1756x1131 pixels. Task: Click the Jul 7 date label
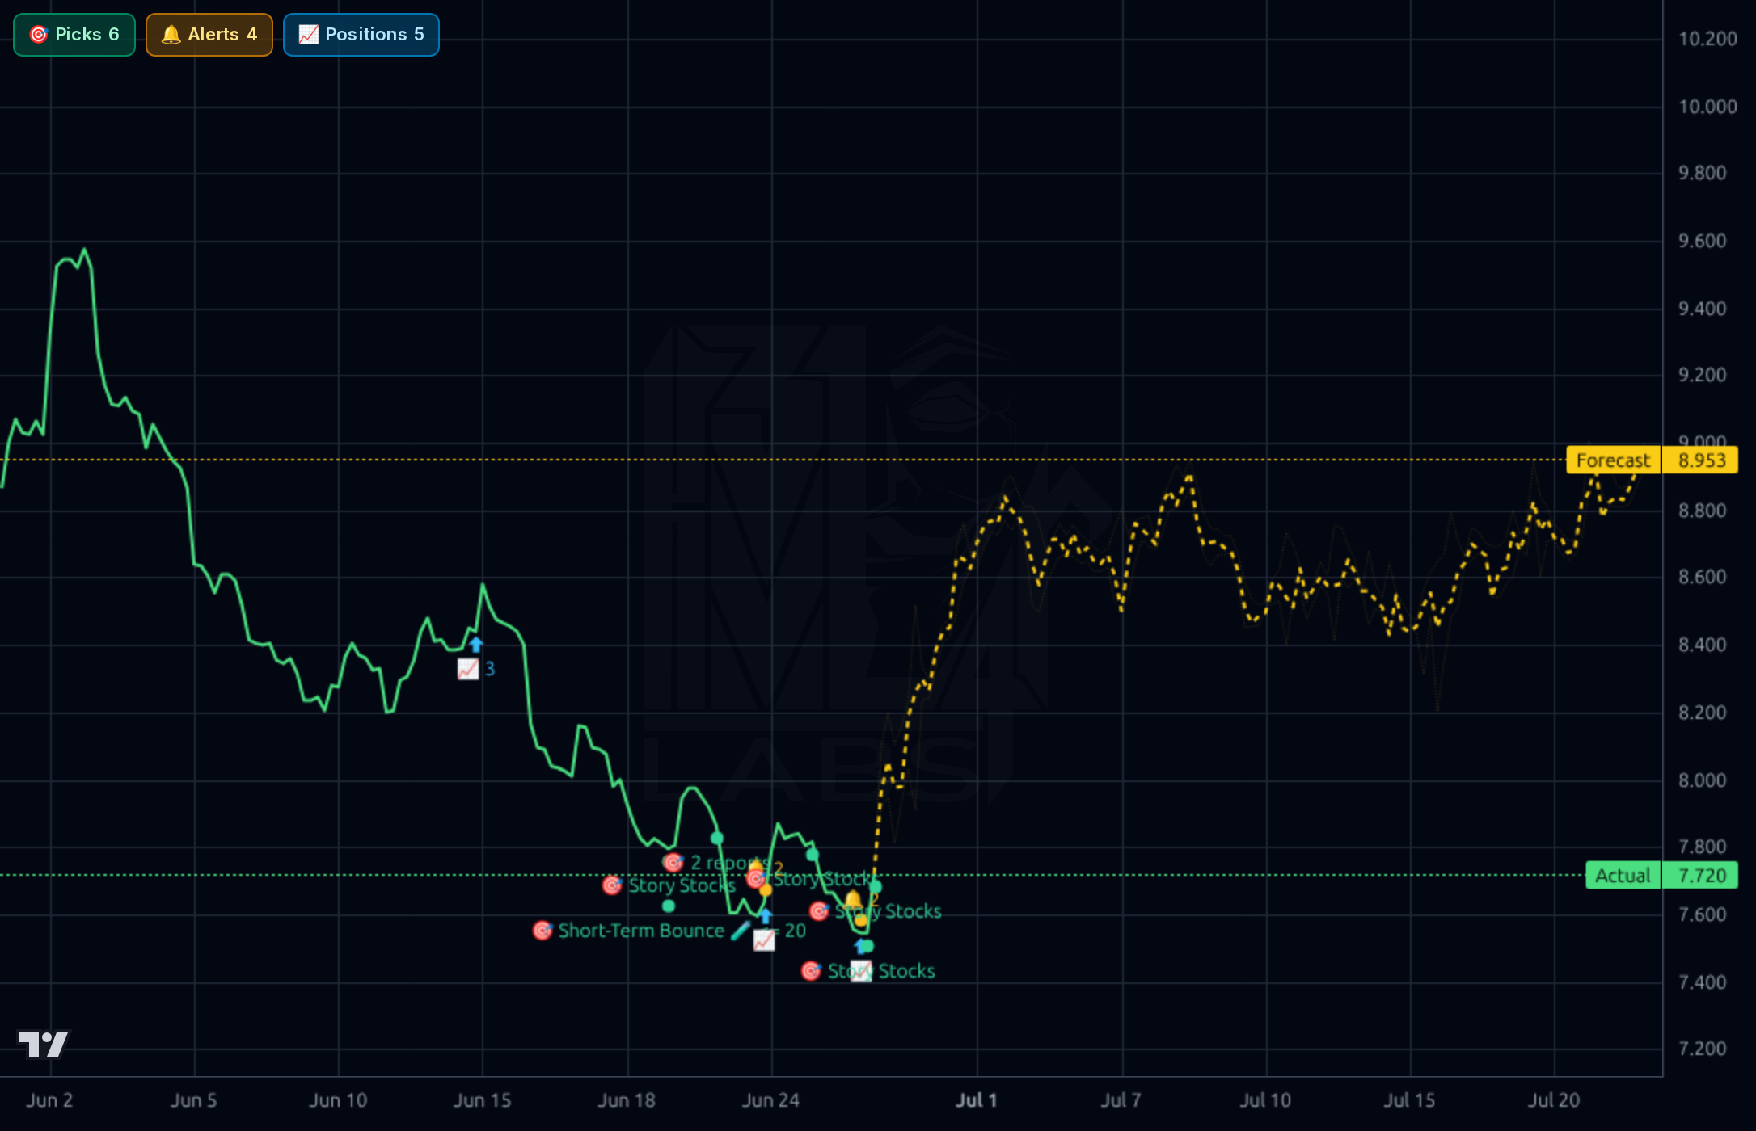coord(1121,1100)
